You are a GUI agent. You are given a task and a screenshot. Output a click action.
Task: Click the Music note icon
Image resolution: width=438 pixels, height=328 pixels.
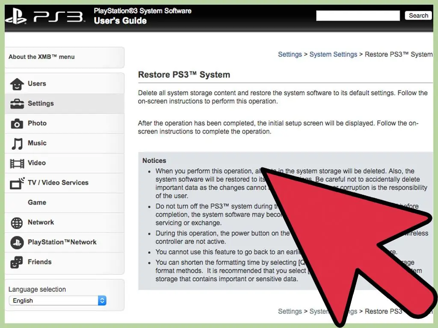(x=17, y=143)
